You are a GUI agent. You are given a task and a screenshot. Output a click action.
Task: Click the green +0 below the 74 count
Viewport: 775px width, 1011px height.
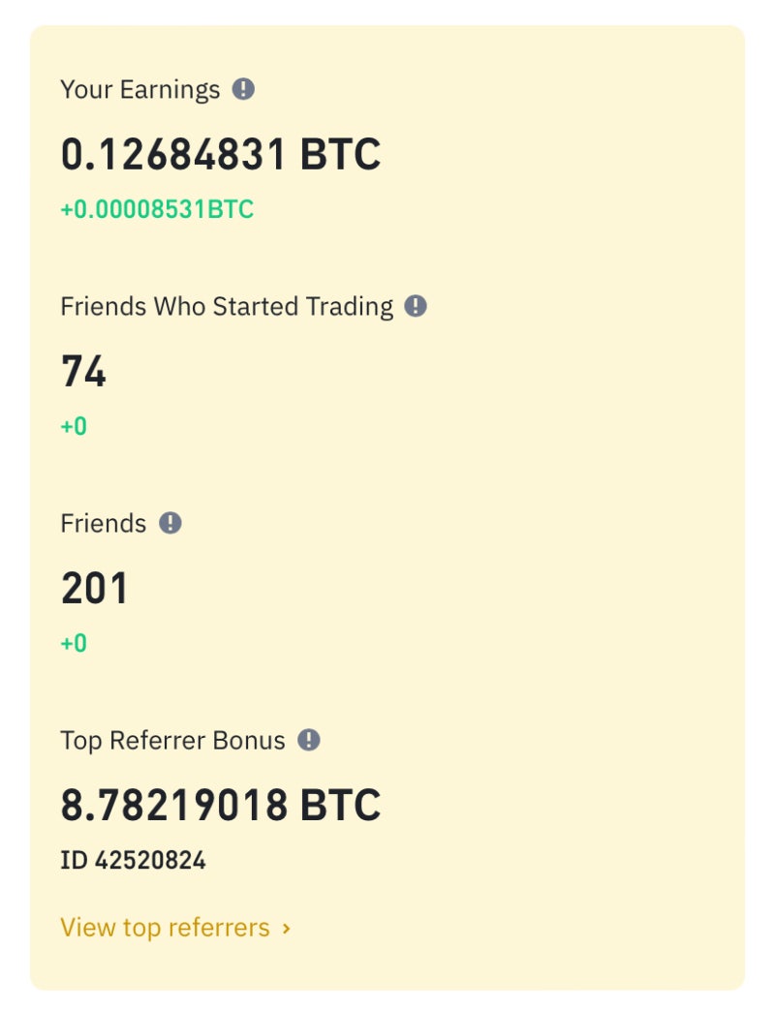coord(74,426)
